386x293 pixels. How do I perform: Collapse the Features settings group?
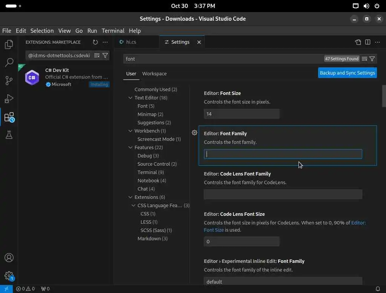pyautogui.click(x=130, y=148)
